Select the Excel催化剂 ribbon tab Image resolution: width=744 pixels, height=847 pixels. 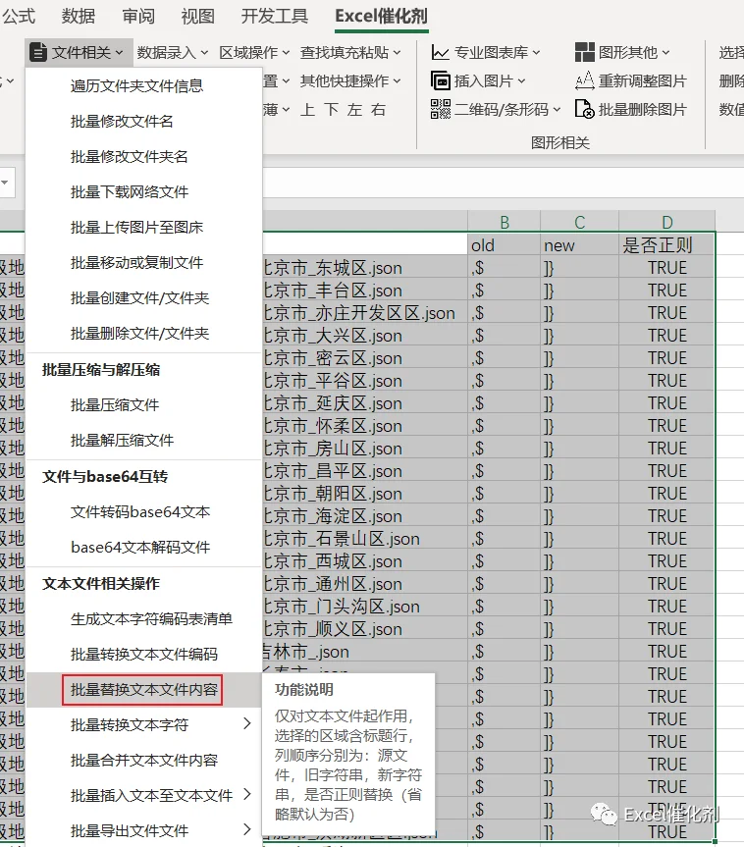tap(382, 17)
